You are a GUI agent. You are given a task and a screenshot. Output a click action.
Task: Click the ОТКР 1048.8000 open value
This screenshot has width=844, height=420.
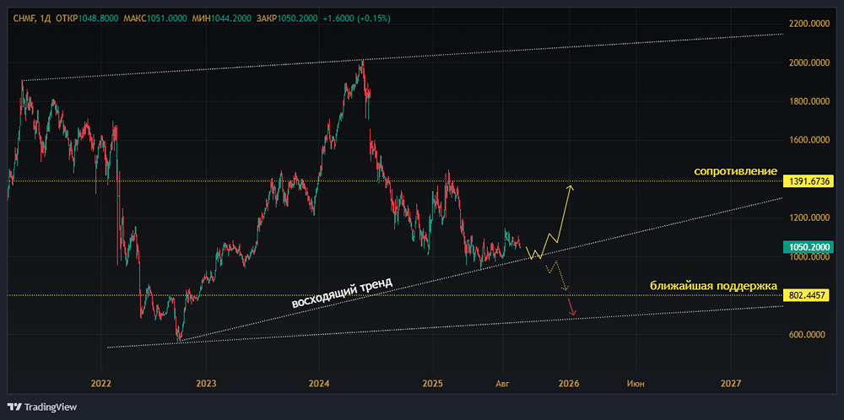[86, 19]
